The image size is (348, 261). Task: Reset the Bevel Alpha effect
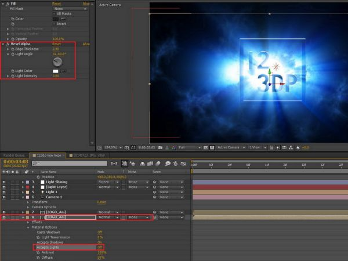coord(57,44)
